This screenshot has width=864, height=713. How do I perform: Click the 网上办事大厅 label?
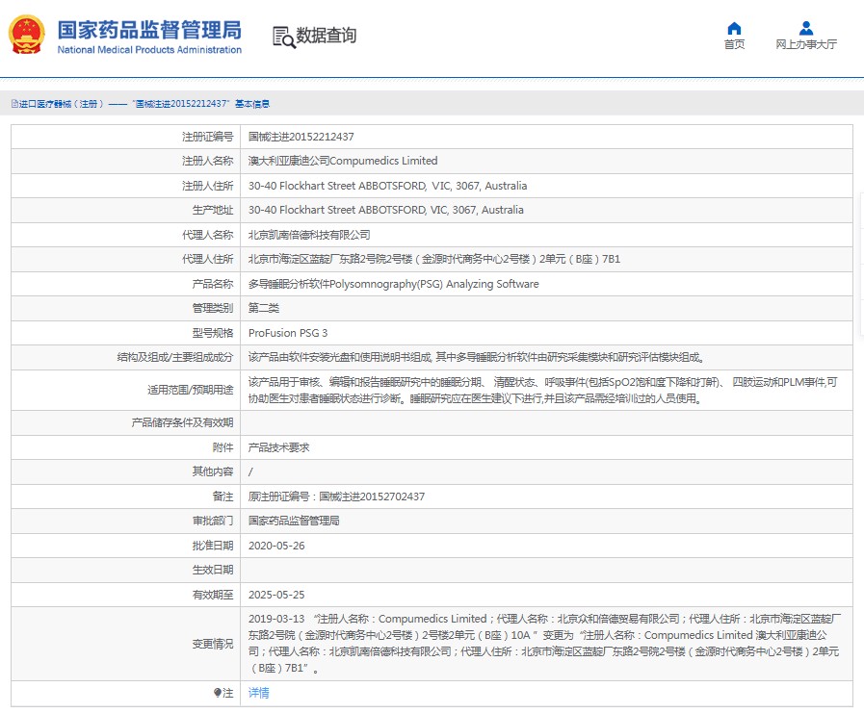click(806, 44)
